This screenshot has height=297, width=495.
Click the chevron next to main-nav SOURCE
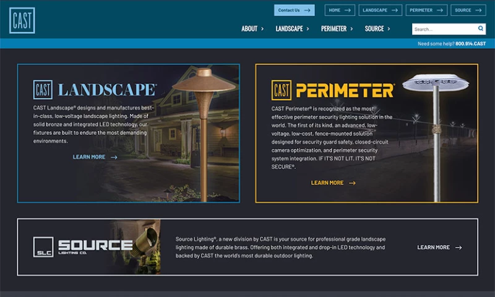point(389,28)
